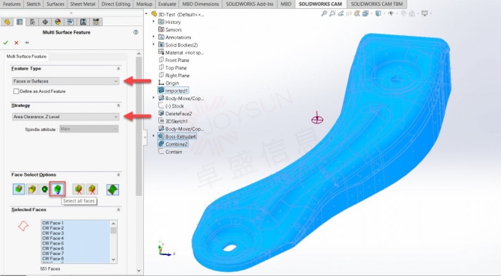Switch to the Sheet Metal tab
Image resolution: width=501 pixels, height=276 pixels.
pos(83,4)
